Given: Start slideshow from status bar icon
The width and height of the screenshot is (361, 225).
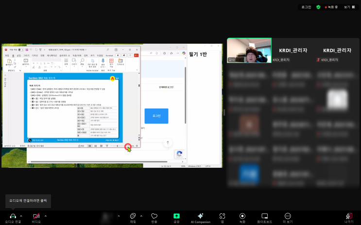Looking at the screenshot, I should coord(107,146).
